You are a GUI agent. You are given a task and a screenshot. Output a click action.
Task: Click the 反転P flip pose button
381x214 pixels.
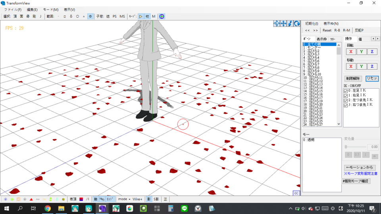pyautogui.click(x=359, y=31)
